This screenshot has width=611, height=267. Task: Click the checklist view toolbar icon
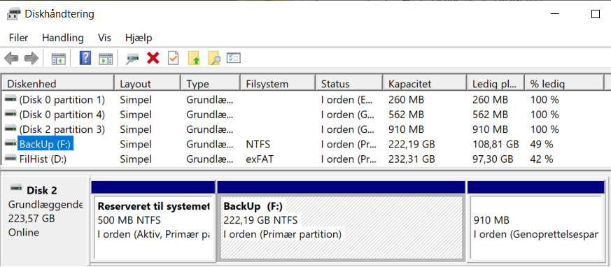[234, 59]
